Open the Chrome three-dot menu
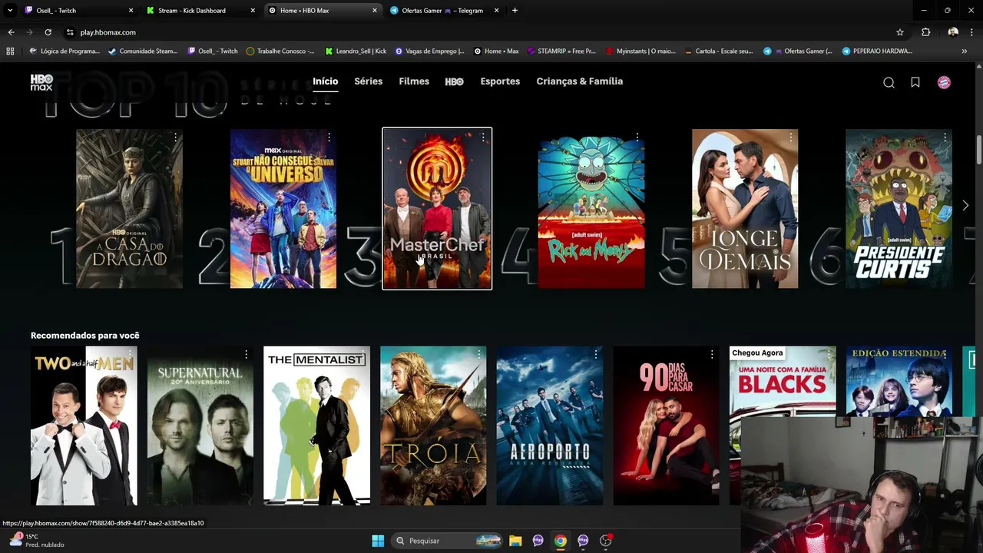The image size is (983, 553). tap(972, 32)
